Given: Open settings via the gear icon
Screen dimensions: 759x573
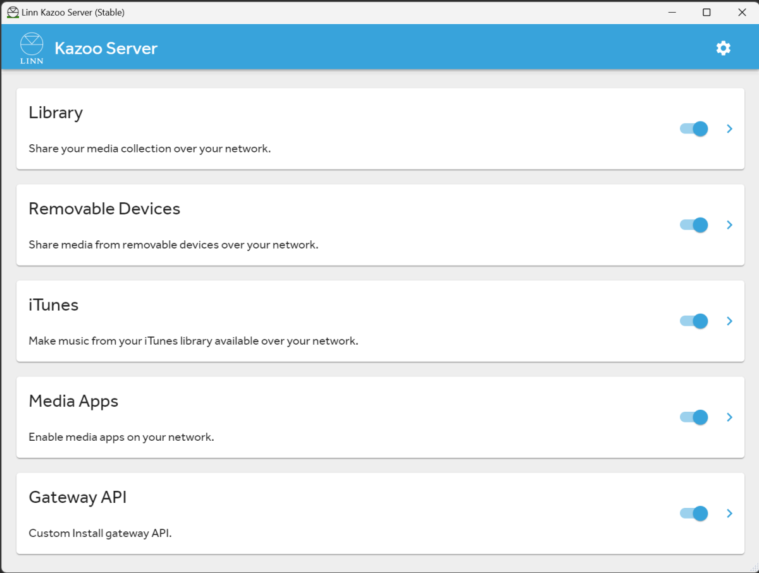Looking at the screenshot, I should coord(723,48).
